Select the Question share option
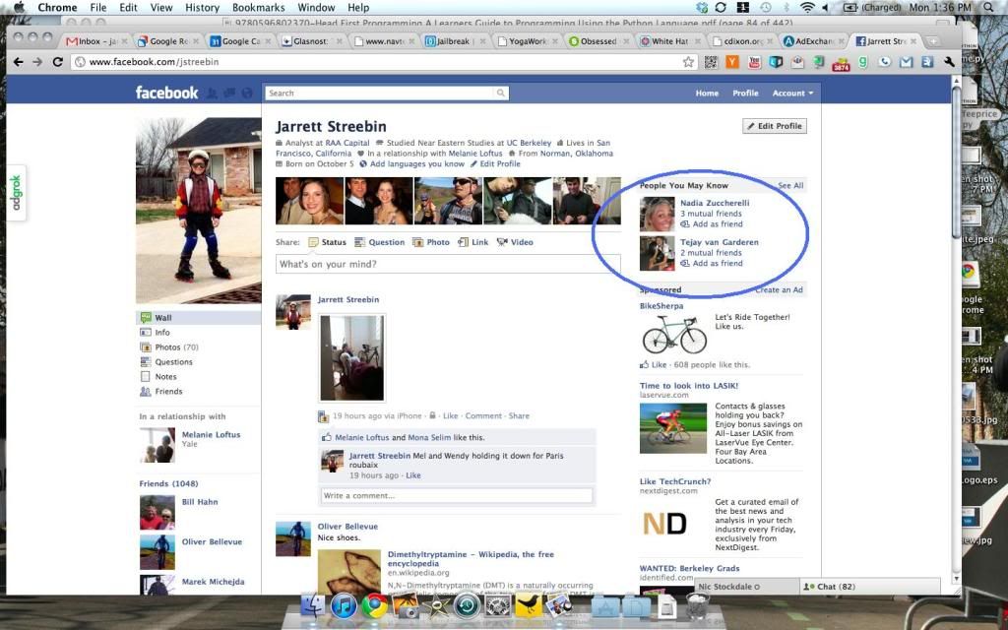 pos(379,242)
